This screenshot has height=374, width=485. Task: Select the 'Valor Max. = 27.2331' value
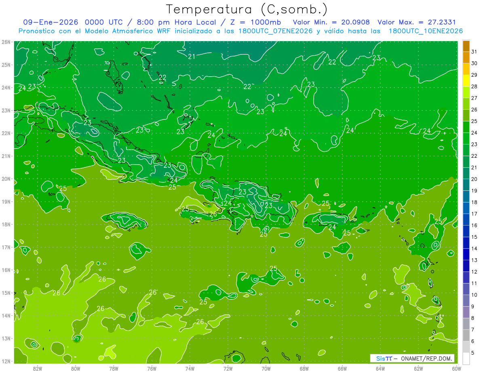click(x=417, y=22)
